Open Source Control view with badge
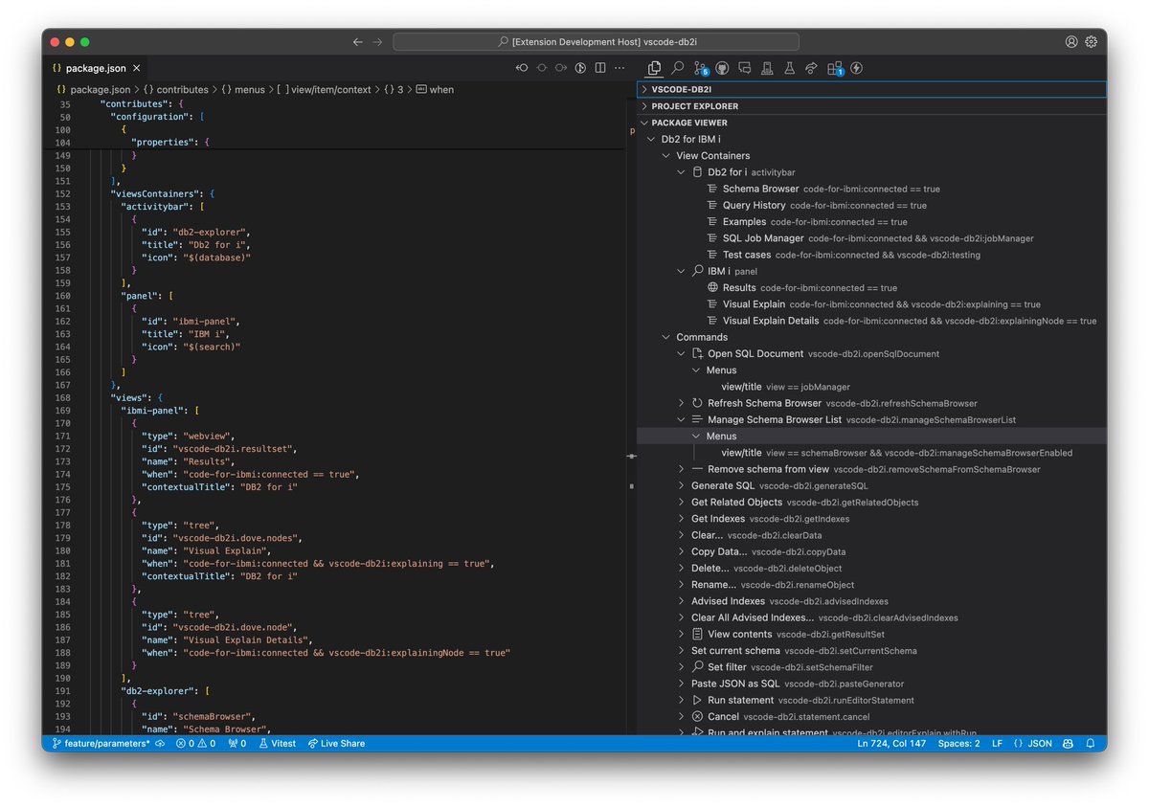Screen dimensions: 1149x807 pyautogui.click(x=700, y=68)
